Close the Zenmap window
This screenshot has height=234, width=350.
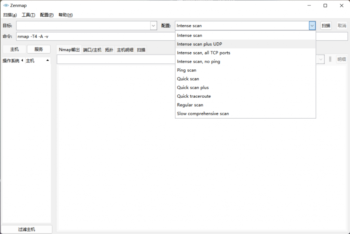(341, 5)
